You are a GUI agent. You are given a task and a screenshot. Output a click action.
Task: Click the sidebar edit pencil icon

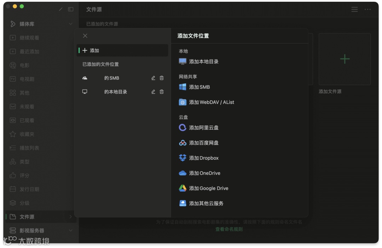tap(61, 9)
